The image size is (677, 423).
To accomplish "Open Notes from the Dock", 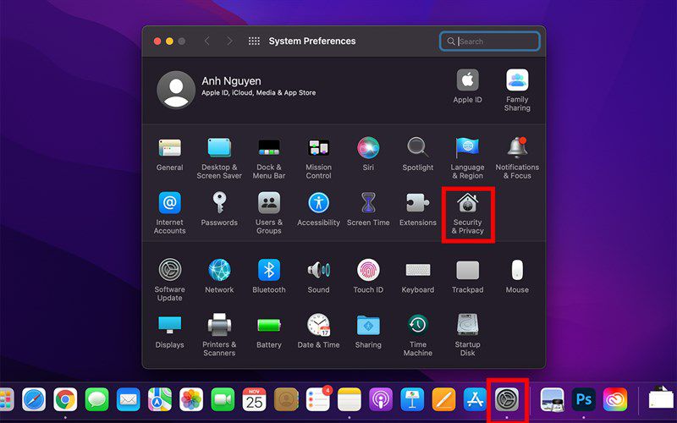I will (x=350, y=399).
